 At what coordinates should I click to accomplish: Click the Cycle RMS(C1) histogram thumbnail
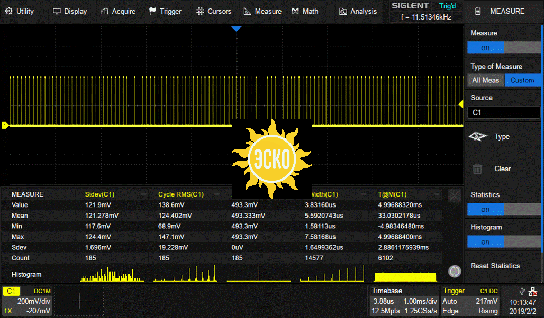click(x=185, y=273)
